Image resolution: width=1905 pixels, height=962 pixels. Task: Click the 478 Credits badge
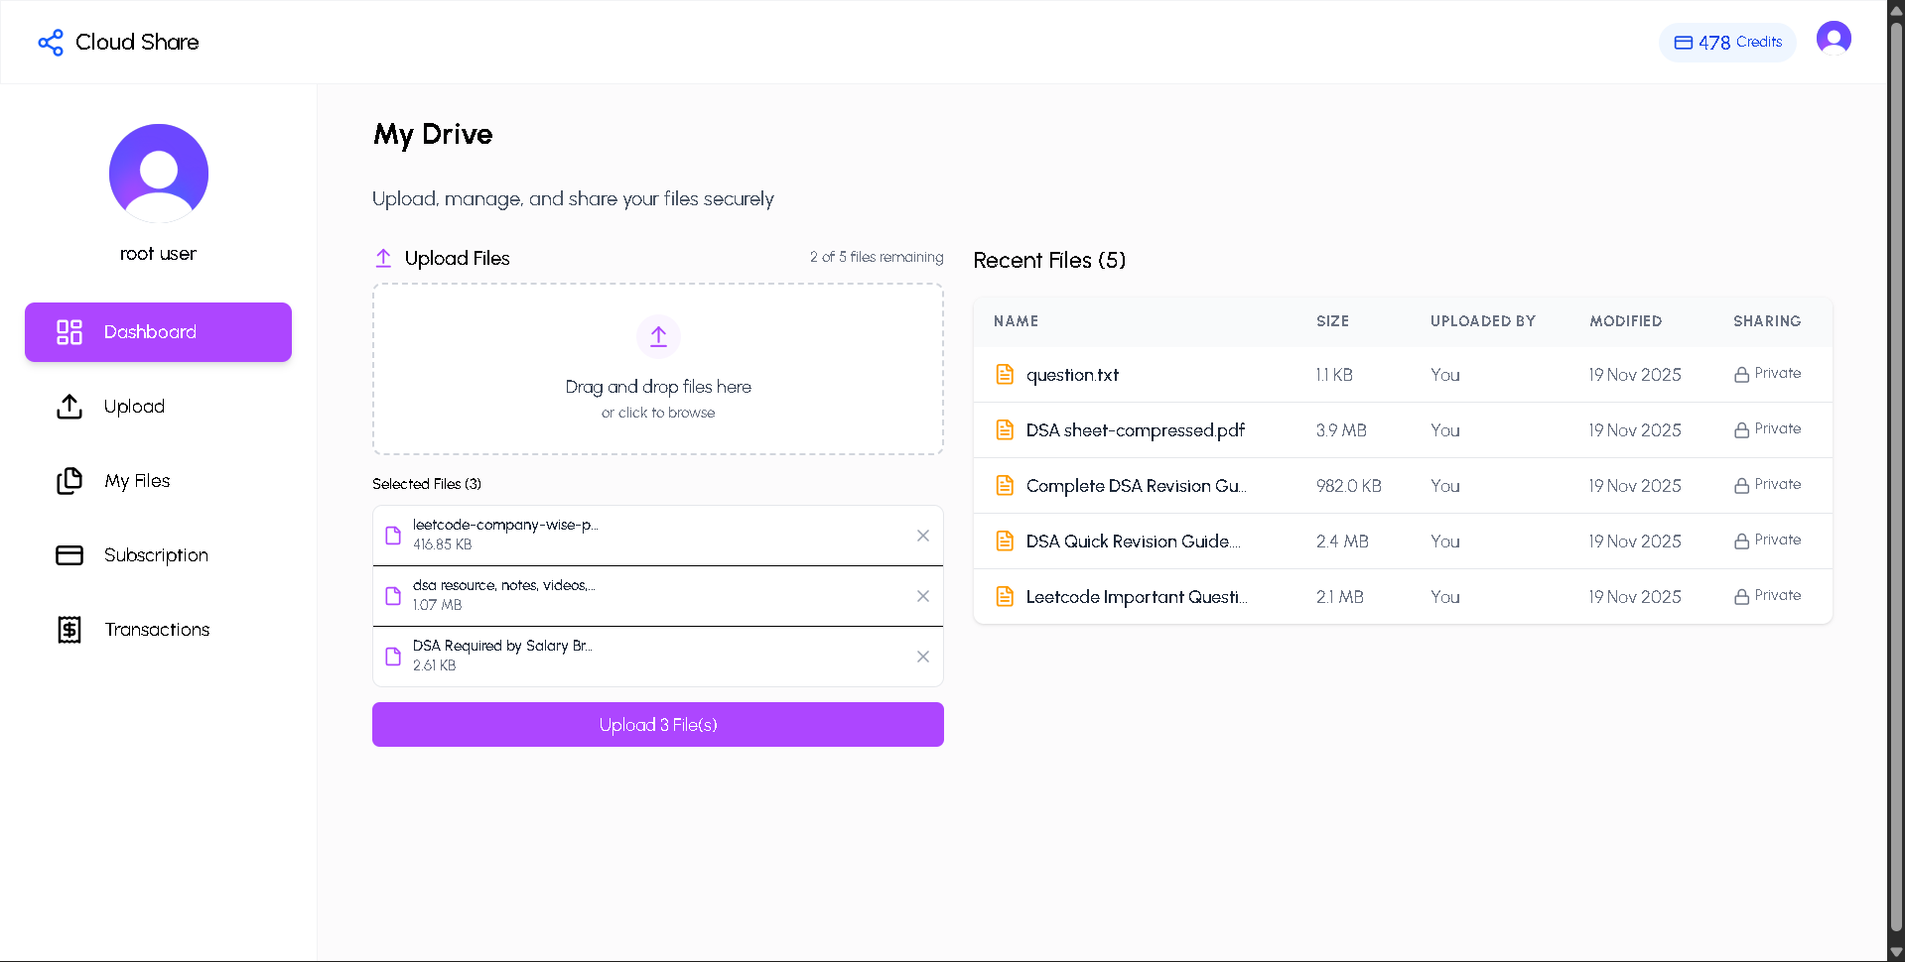coord(1727,43)
